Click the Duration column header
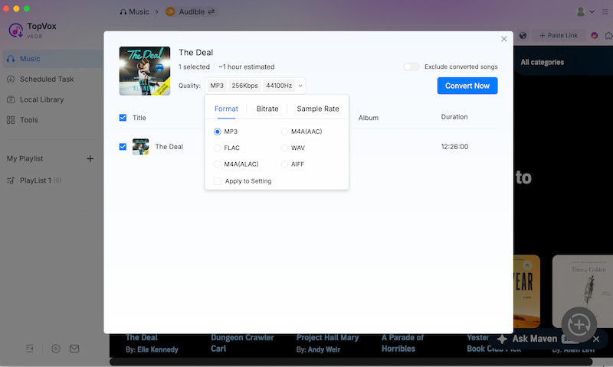 pyautogui.click(x=454, y=117)
